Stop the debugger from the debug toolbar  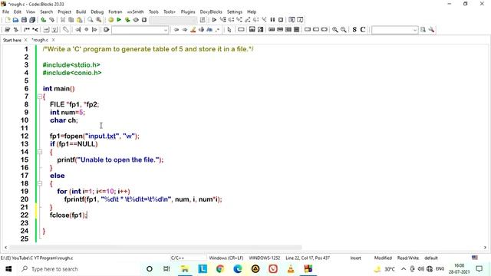point(281,20)
